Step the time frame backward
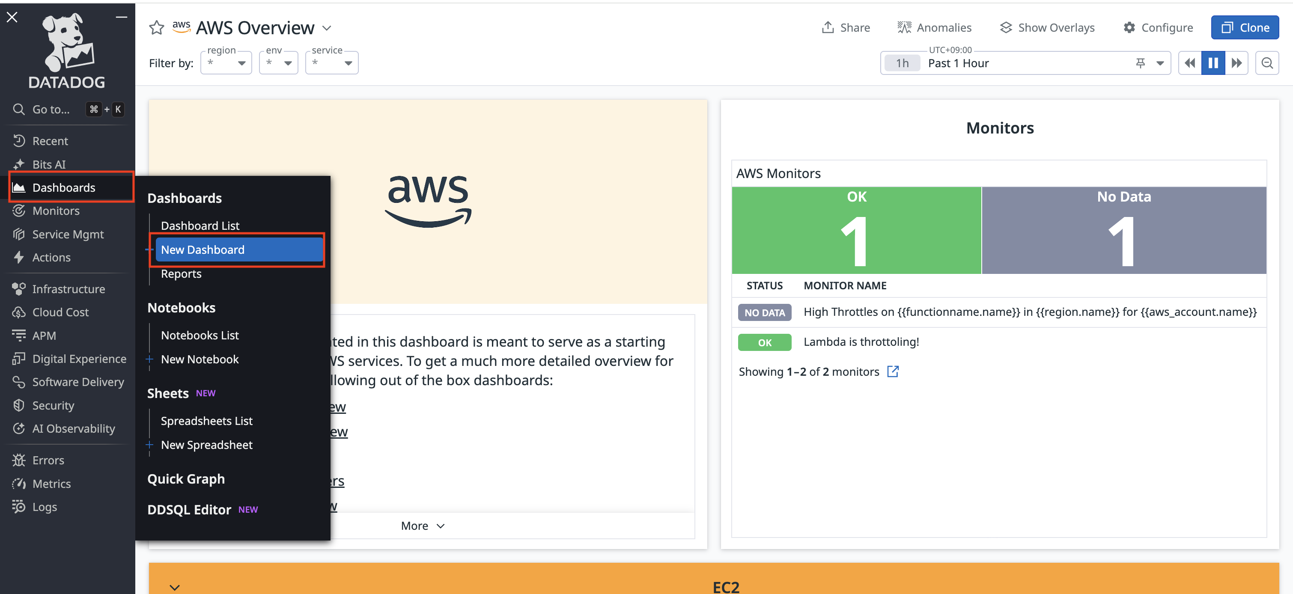This screenshot has width=1293, height=594. point(1189,63)
